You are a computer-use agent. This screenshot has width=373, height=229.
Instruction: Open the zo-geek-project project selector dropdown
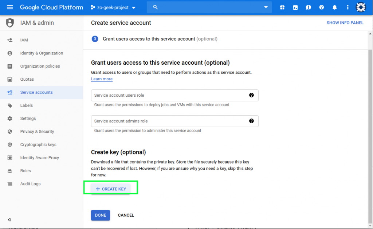(113, 8)
